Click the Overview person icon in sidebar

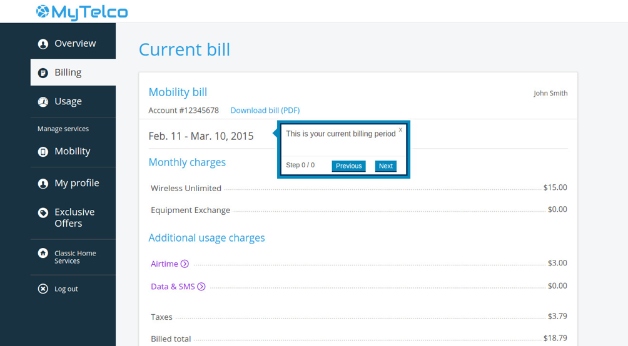[43, 44]
